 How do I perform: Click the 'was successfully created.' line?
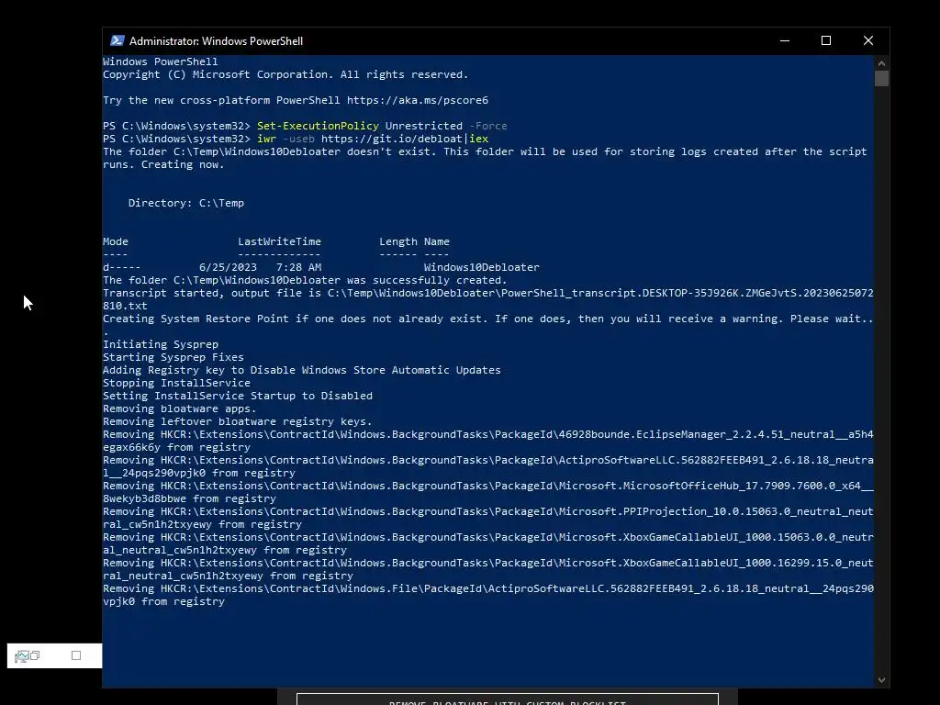point(305,280)
